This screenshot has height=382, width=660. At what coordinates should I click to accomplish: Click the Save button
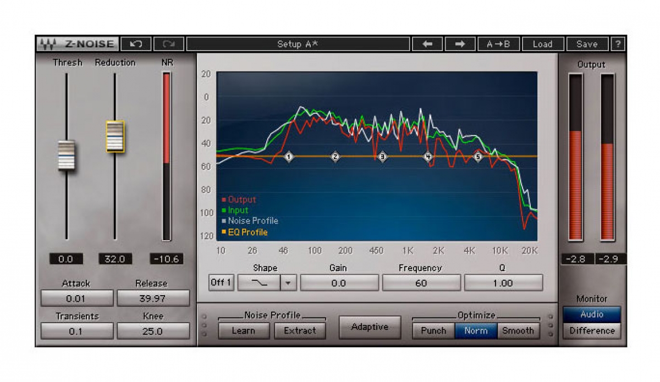tap(587, 44)
